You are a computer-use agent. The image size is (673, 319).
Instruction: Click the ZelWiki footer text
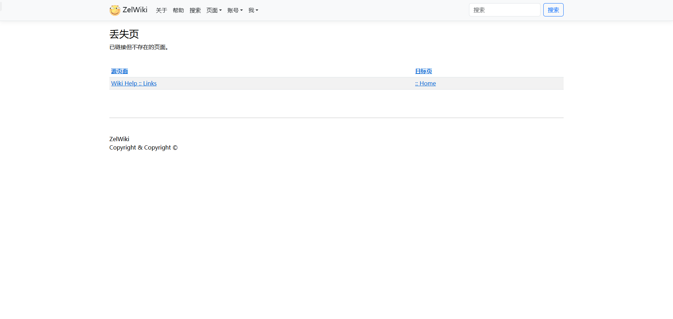pos(119,139)
